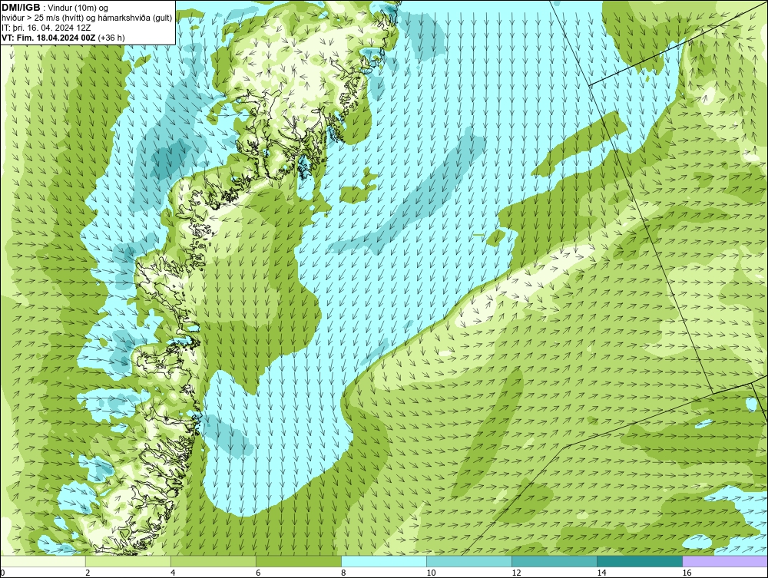Click the 0–2 m/s palest legend swatch
Image resolution: width=768 pixels, height=578 pixels.
(42, 561)
